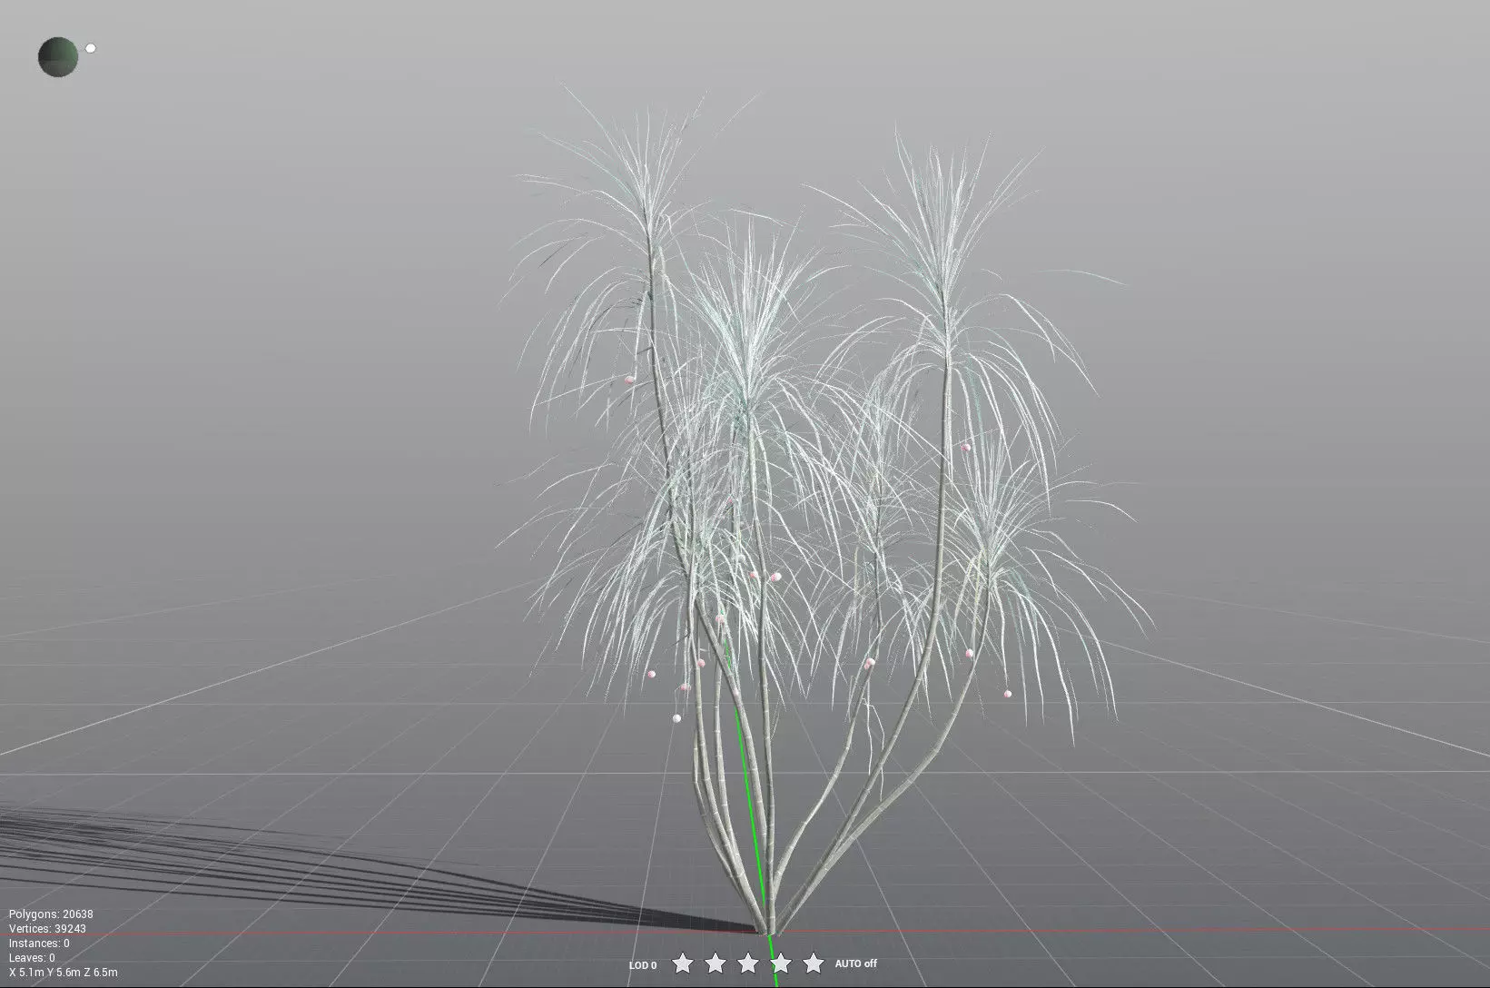Click the Leaves: 0 readout

[x=32, y=958]
